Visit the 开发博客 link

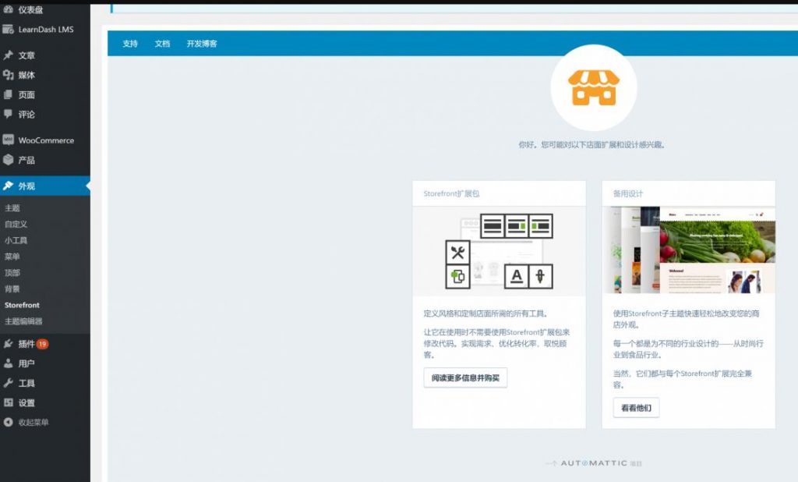click(x=202, y=44)
